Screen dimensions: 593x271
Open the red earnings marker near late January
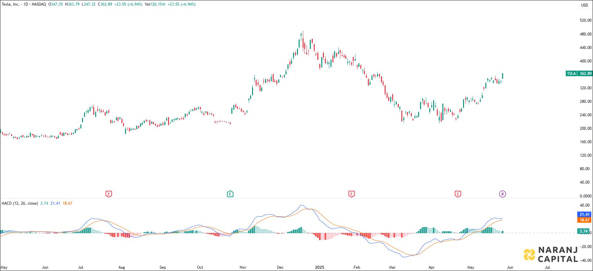(x=351, y=194)
